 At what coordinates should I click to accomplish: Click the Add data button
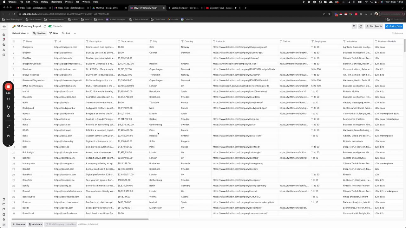[x=35, y=224]
